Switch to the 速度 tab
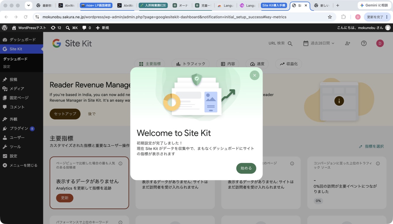The width and height of the screenshot is (393, 224). [x=257, y=64]
